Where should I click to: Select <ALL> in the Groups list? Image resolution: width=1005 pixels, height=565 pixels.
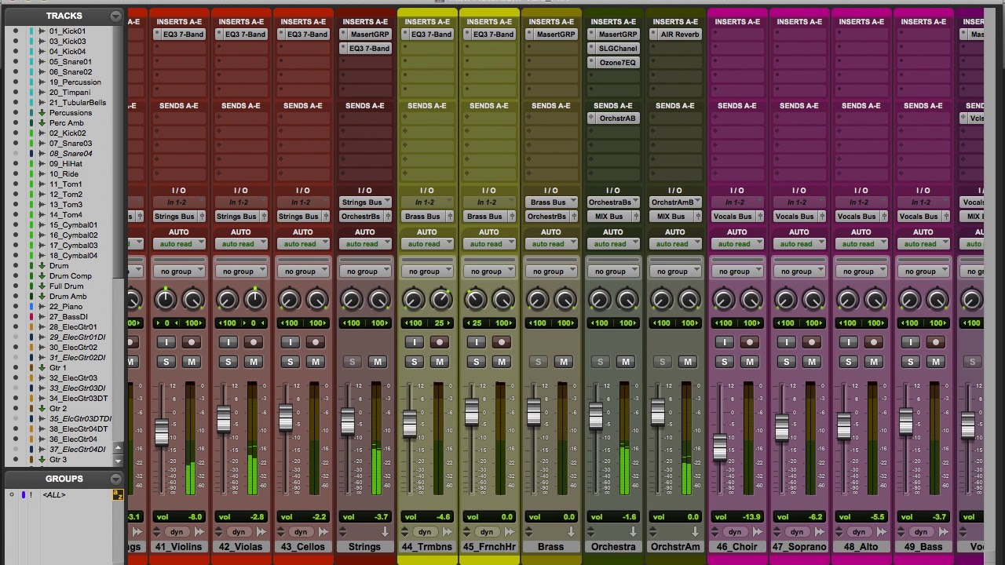point(54,495)
